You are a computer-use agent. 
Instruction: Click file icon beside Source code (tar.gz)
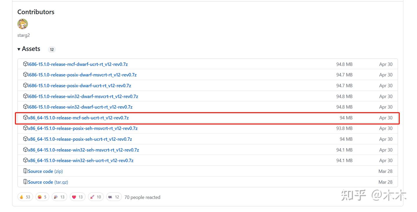pos(25,182)
